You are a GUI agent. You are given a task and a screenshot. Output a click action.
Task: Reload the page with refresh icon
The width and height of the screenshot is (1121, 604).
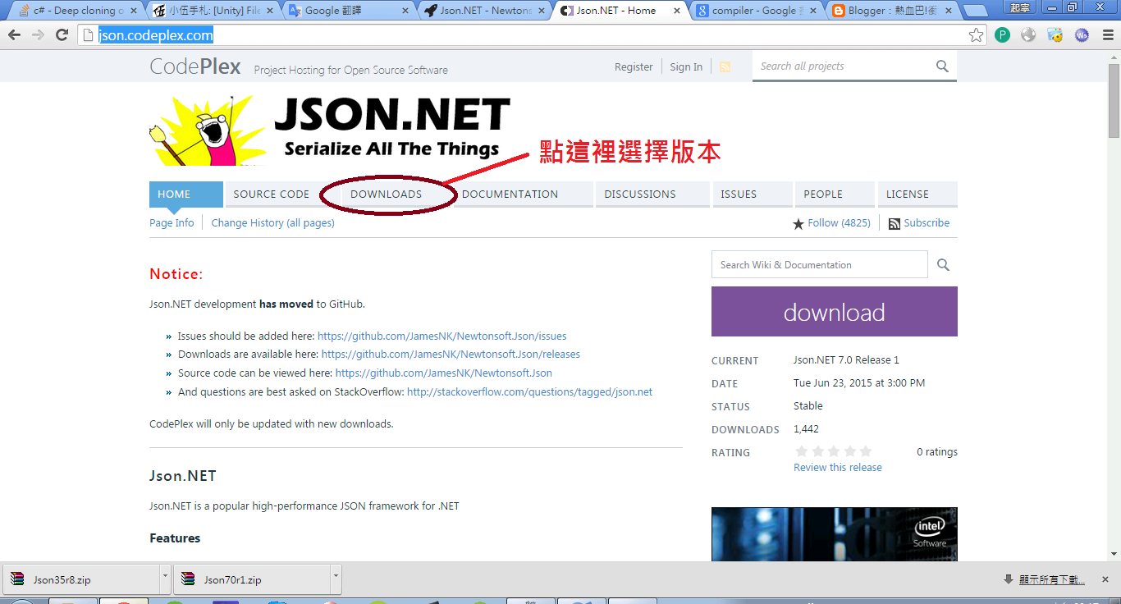(x=62, y=35)
